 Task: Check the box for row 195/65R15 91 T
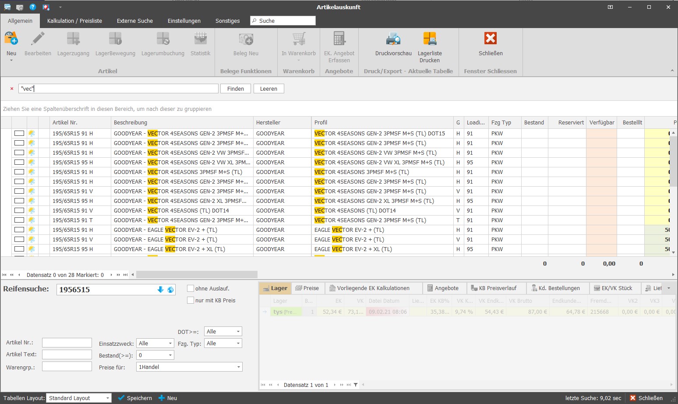19,220
